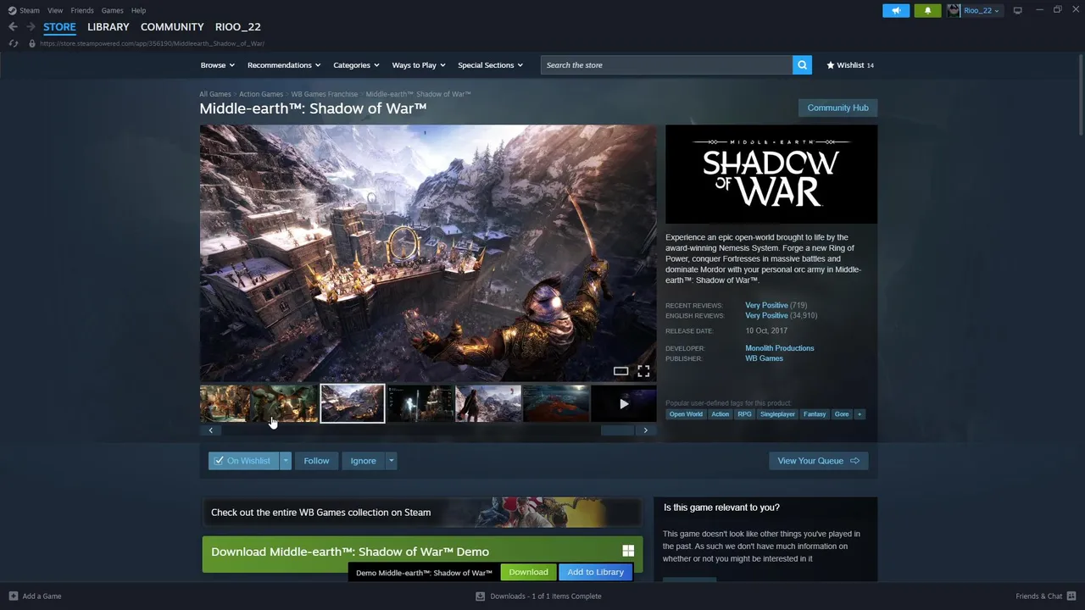
Task: Toggle the On Wishlist checkbox button
Action: 244,461
